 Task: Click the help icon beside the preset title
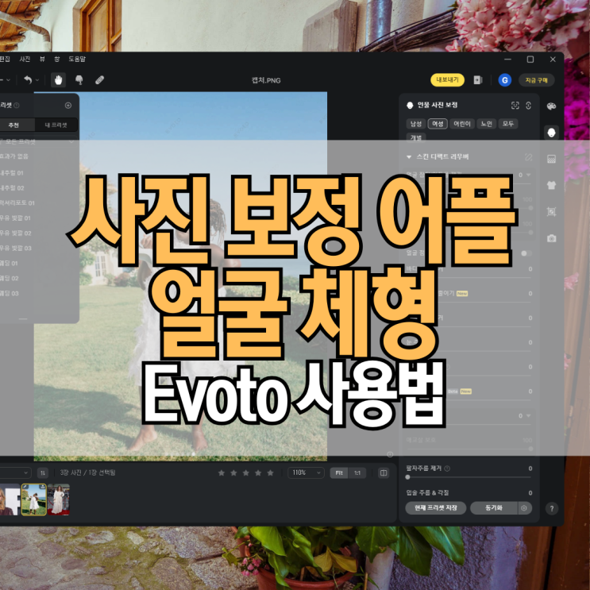[x=17, y=106]
